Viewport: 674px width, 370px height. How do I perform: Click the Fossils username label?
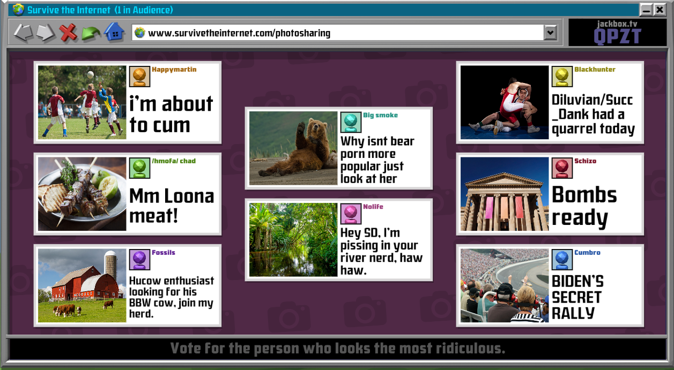click(x=164, y=253)
